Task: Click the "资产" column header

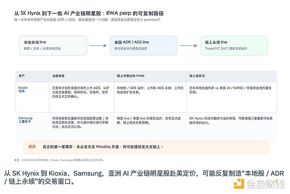Action: [22, 76]
